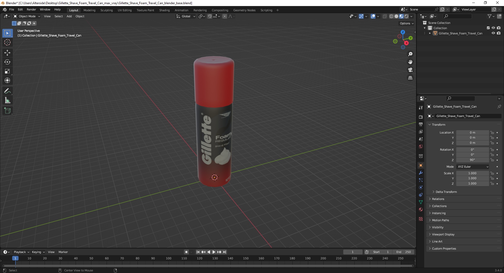Toggle Collection eye visibility in outliner
This screenshot has width=504, height=273.
click(x=493, y=28)
